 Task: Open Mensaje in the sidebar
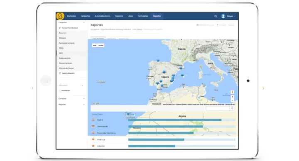62,38
